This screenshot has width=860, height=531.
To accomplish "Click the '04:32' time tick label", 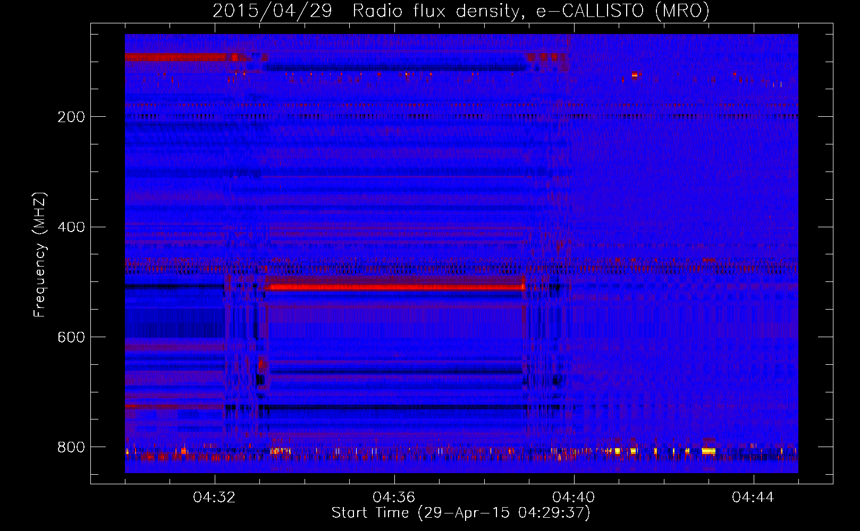I will (x=214, y=498).
